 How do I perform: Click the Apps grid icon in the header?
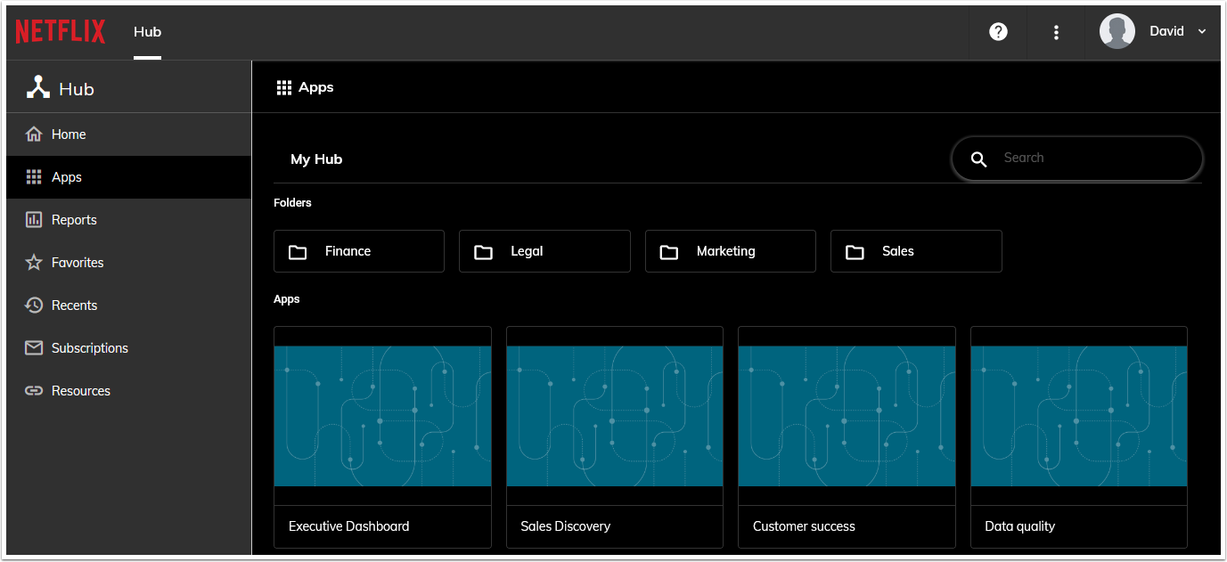284,86
